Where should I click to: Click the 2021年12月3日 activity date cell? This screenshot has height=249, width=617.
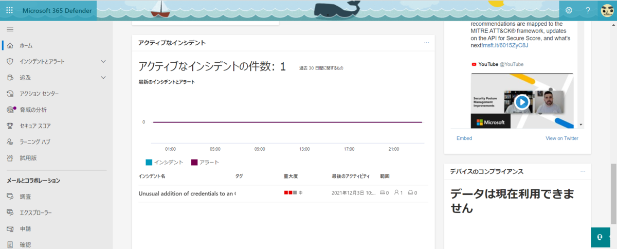[354, 193]
